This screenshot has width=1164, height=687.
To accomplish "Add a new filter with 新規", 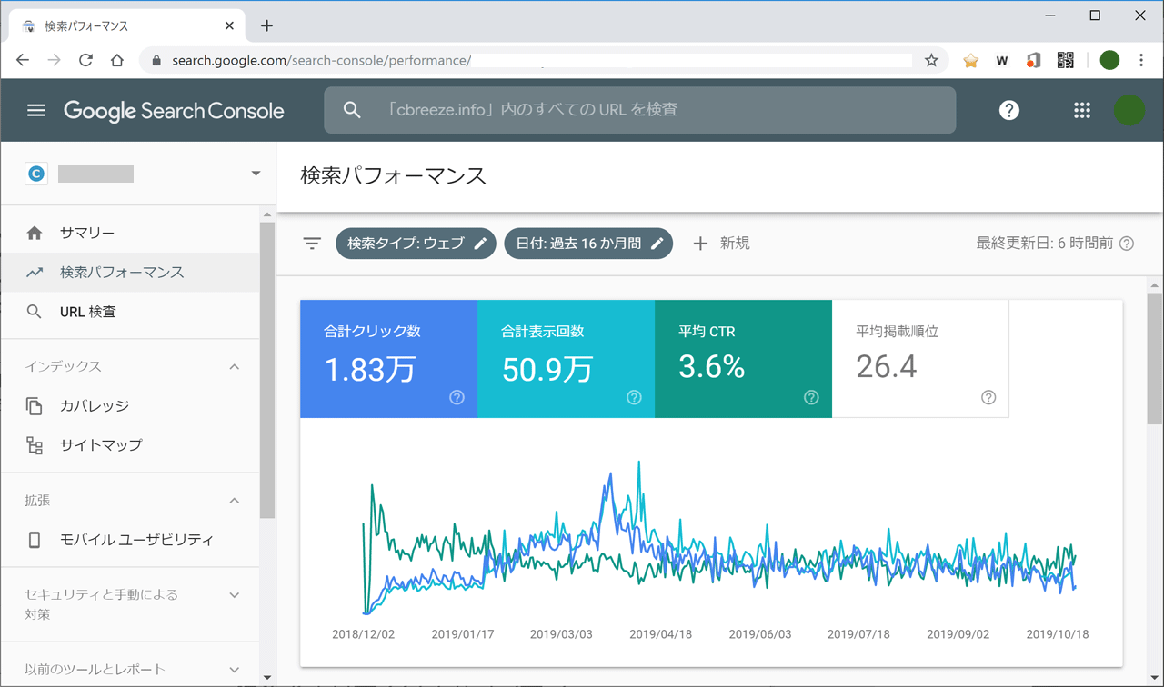I will coord(721,244).
